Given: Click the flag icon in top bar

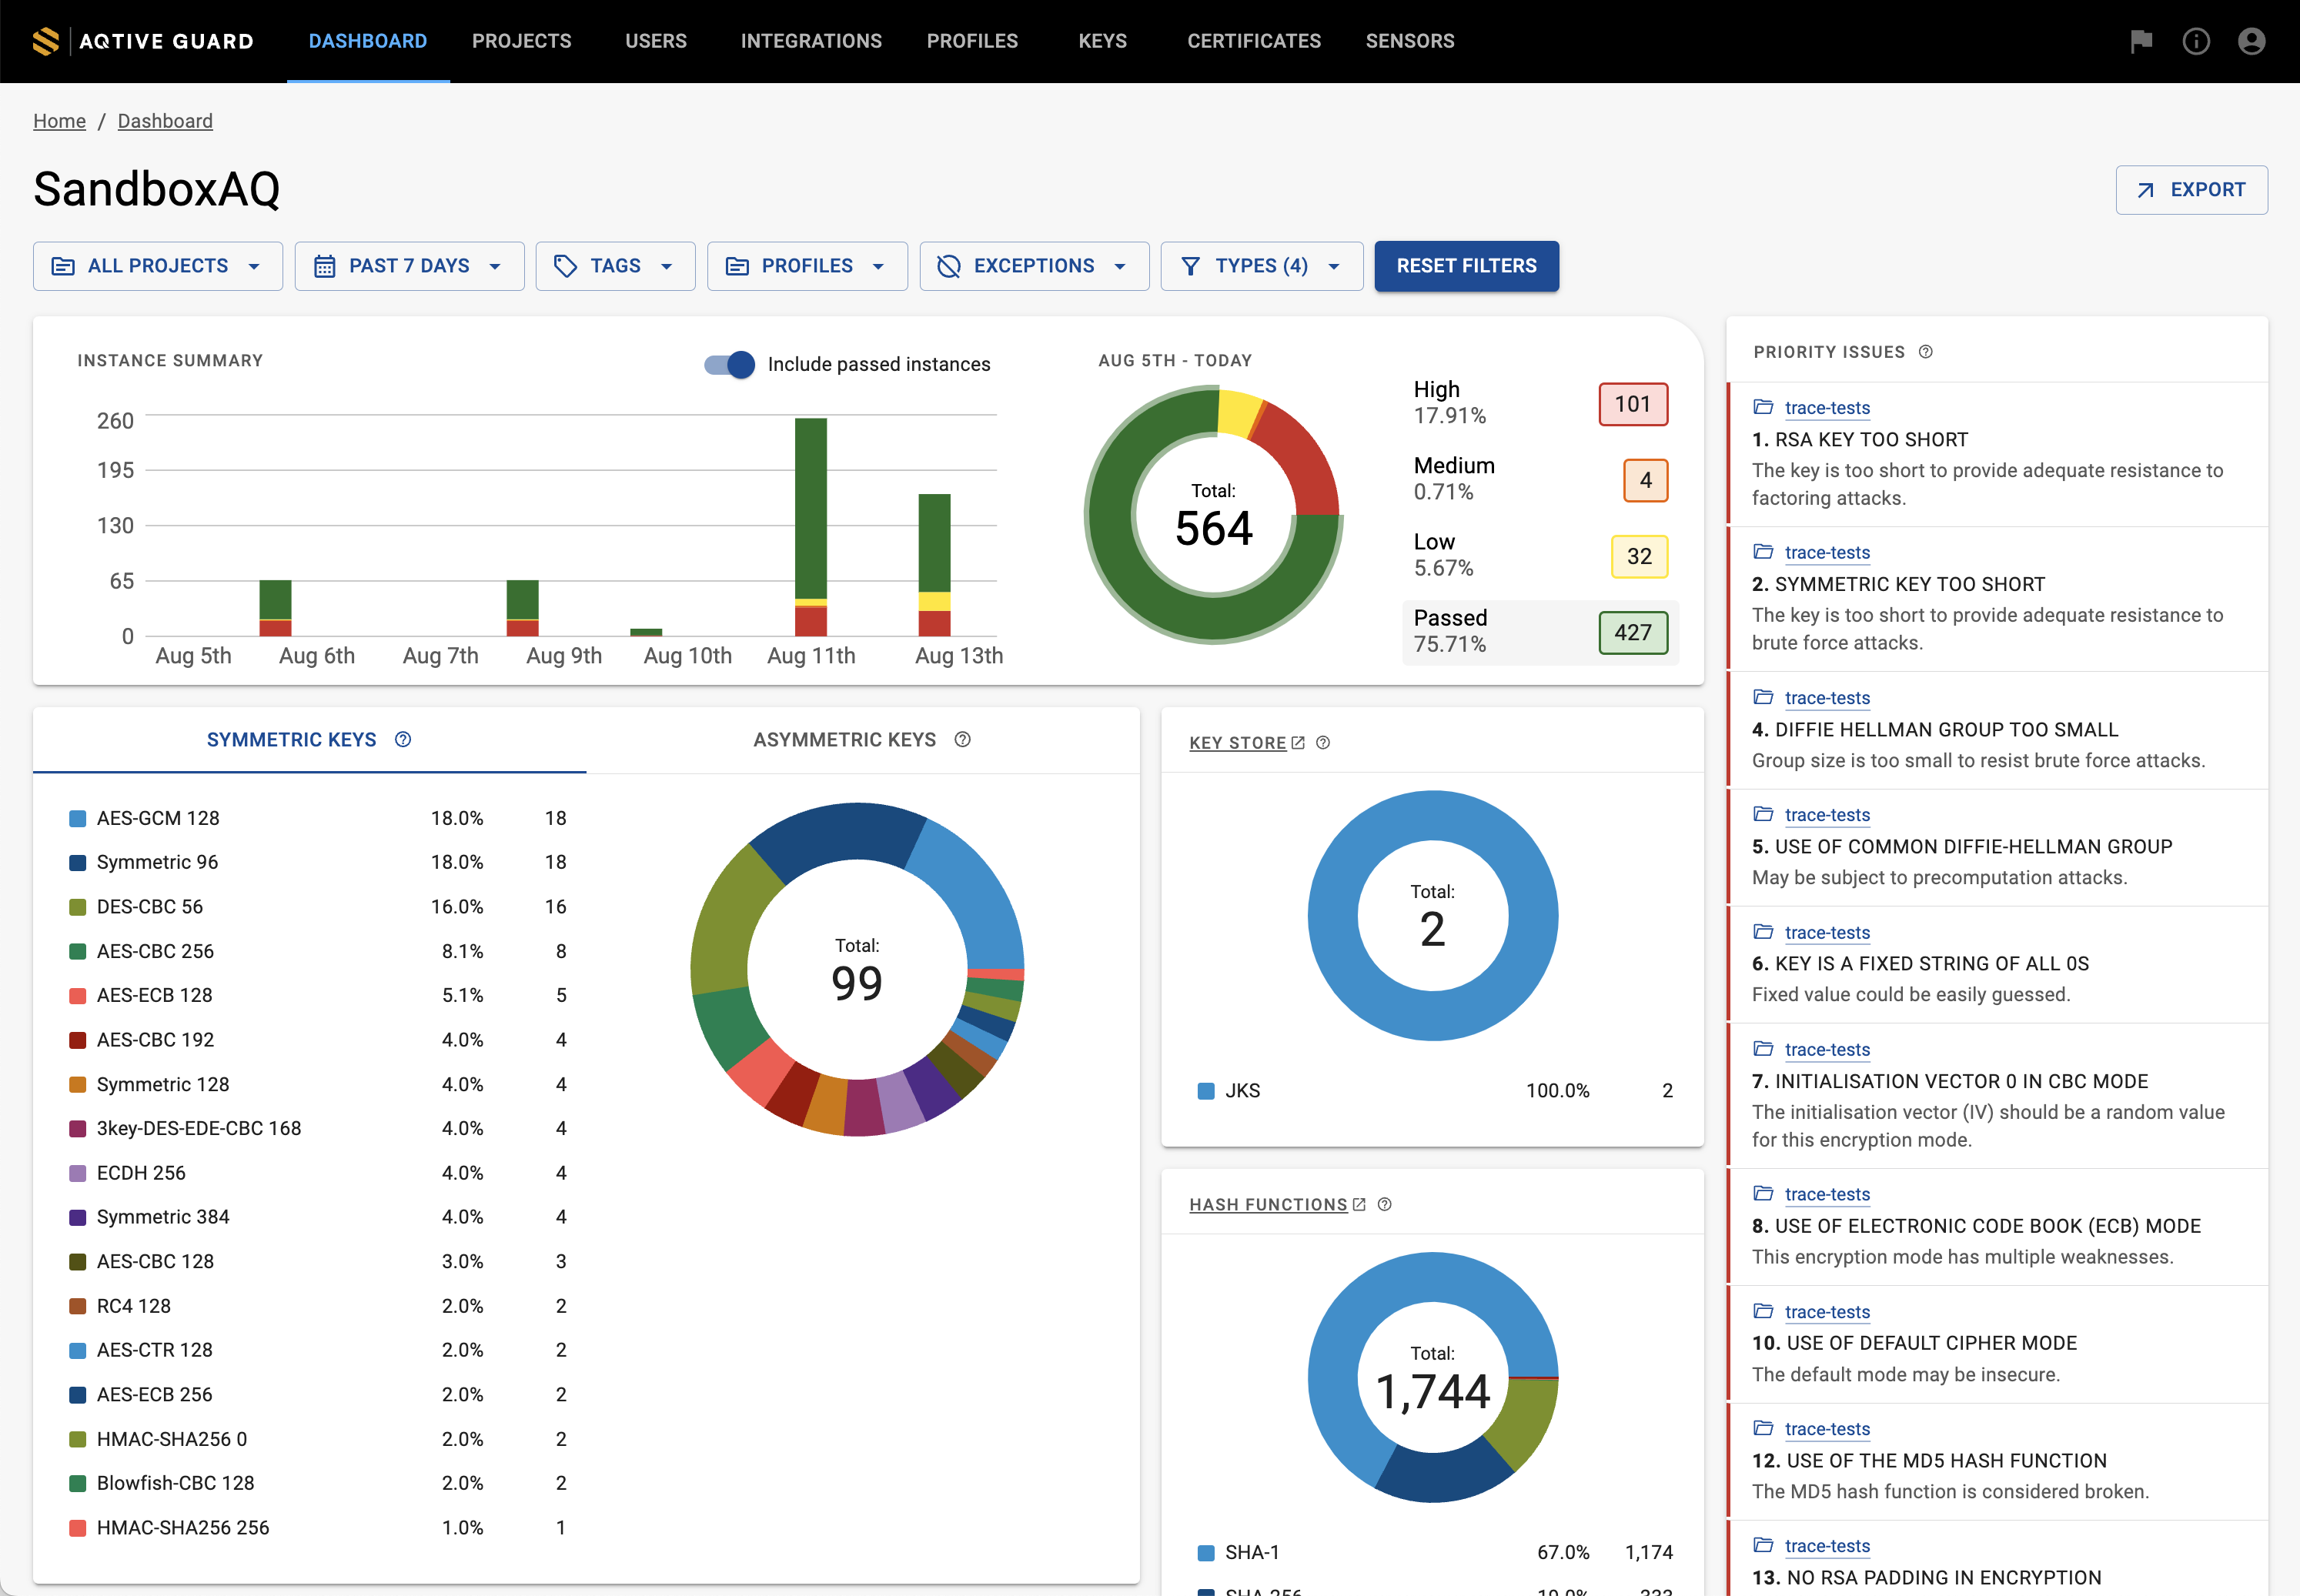Looking at the screenshot, I should pyautogui.click(x=2141, y=41).
